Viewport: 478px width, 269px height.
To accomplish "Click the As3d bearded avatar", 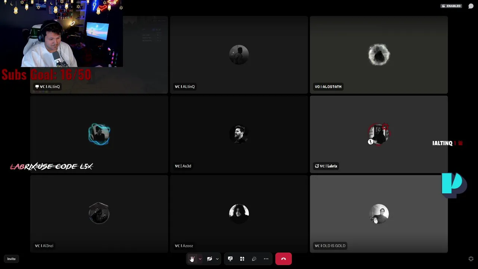I will coord(239,134).
